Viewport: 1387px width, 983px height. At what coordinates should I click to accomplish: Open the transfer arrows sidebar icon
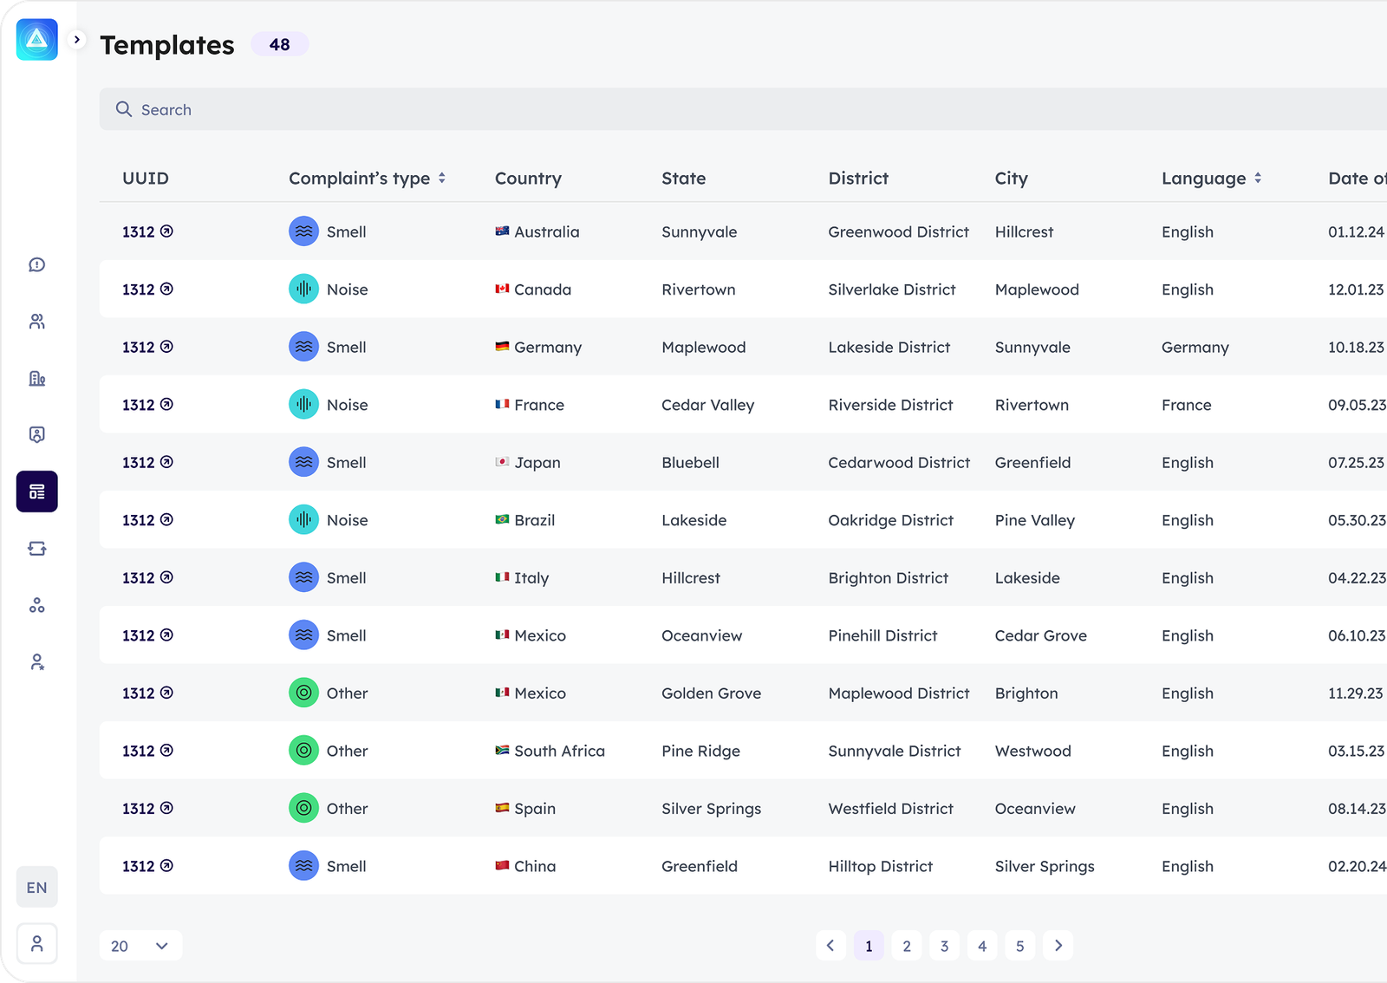click(x=36, y=549)
